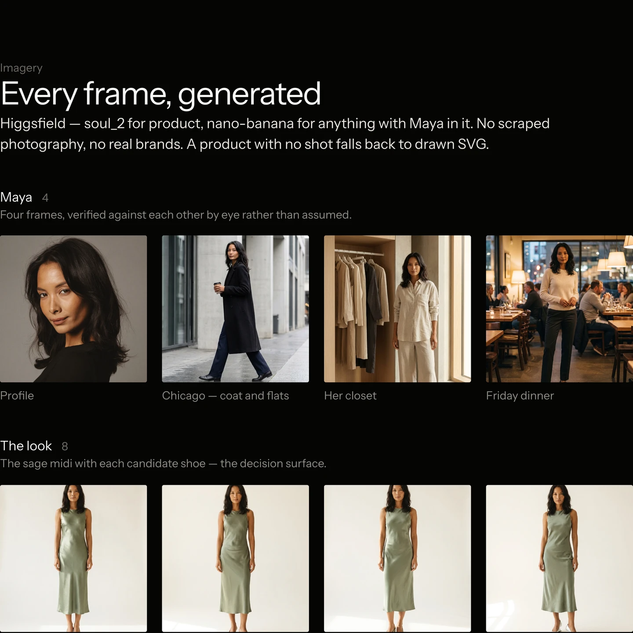Click the count "8" beside The look
The height and width of the screenshot is (633, 633).
coord(65,447)
